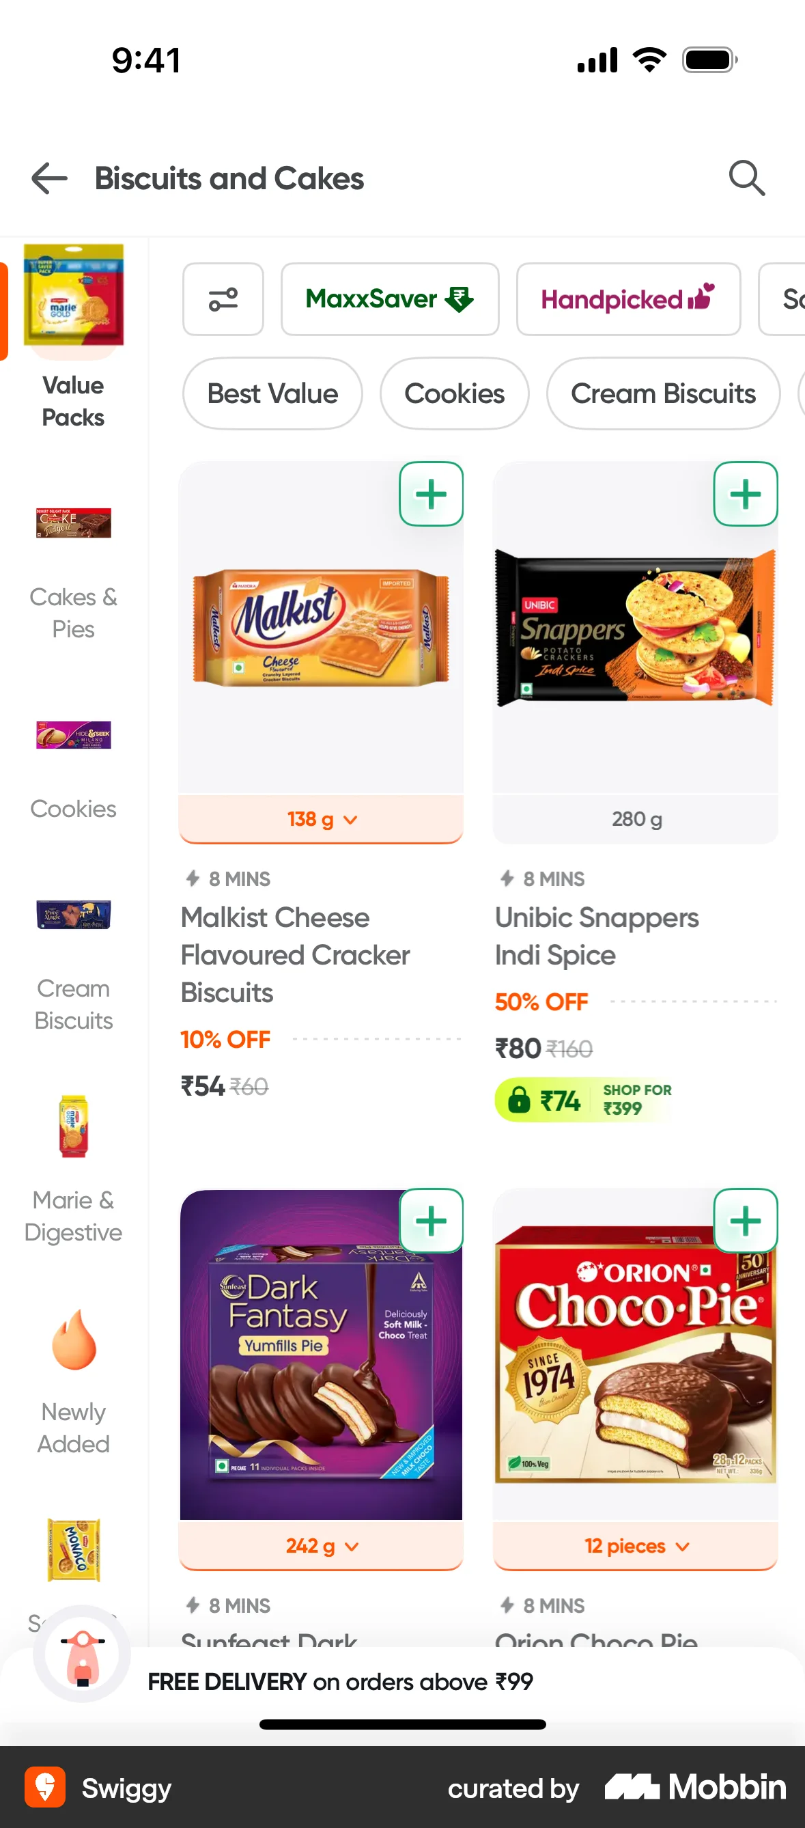Viewport: 805px width, 1828px height.
Task: Add Dark Fantasy Yumfills using plus icon
Action: point(431,1221)
